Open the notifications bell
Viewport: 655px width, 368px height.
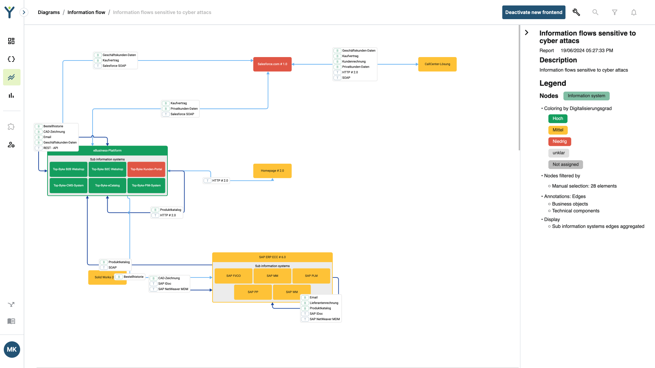point(633,12)
